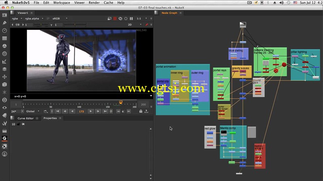Switch to the Curve Editor tab
Image resolution: width=323 pixels, height=181 pixels.
point(25,118)
